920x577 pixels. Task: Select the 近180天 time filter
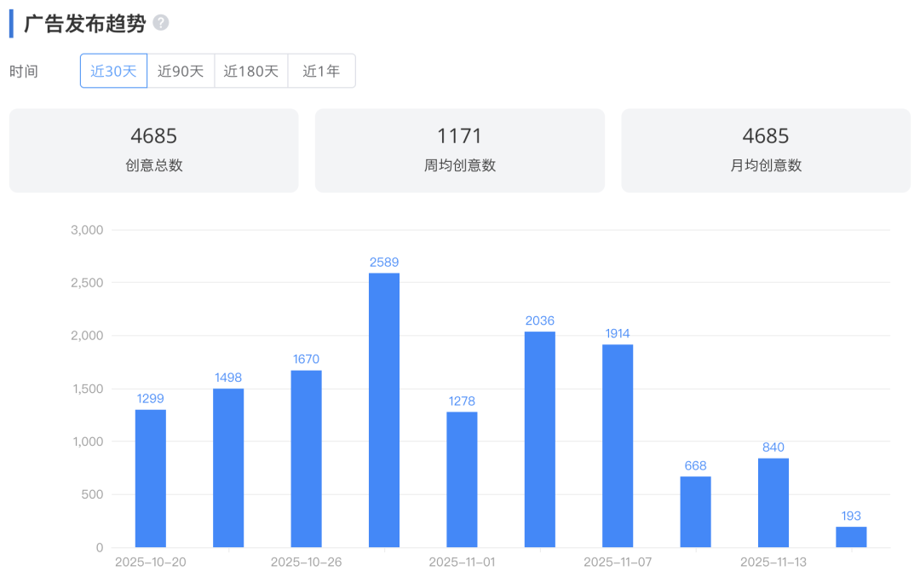click(251, 71)
